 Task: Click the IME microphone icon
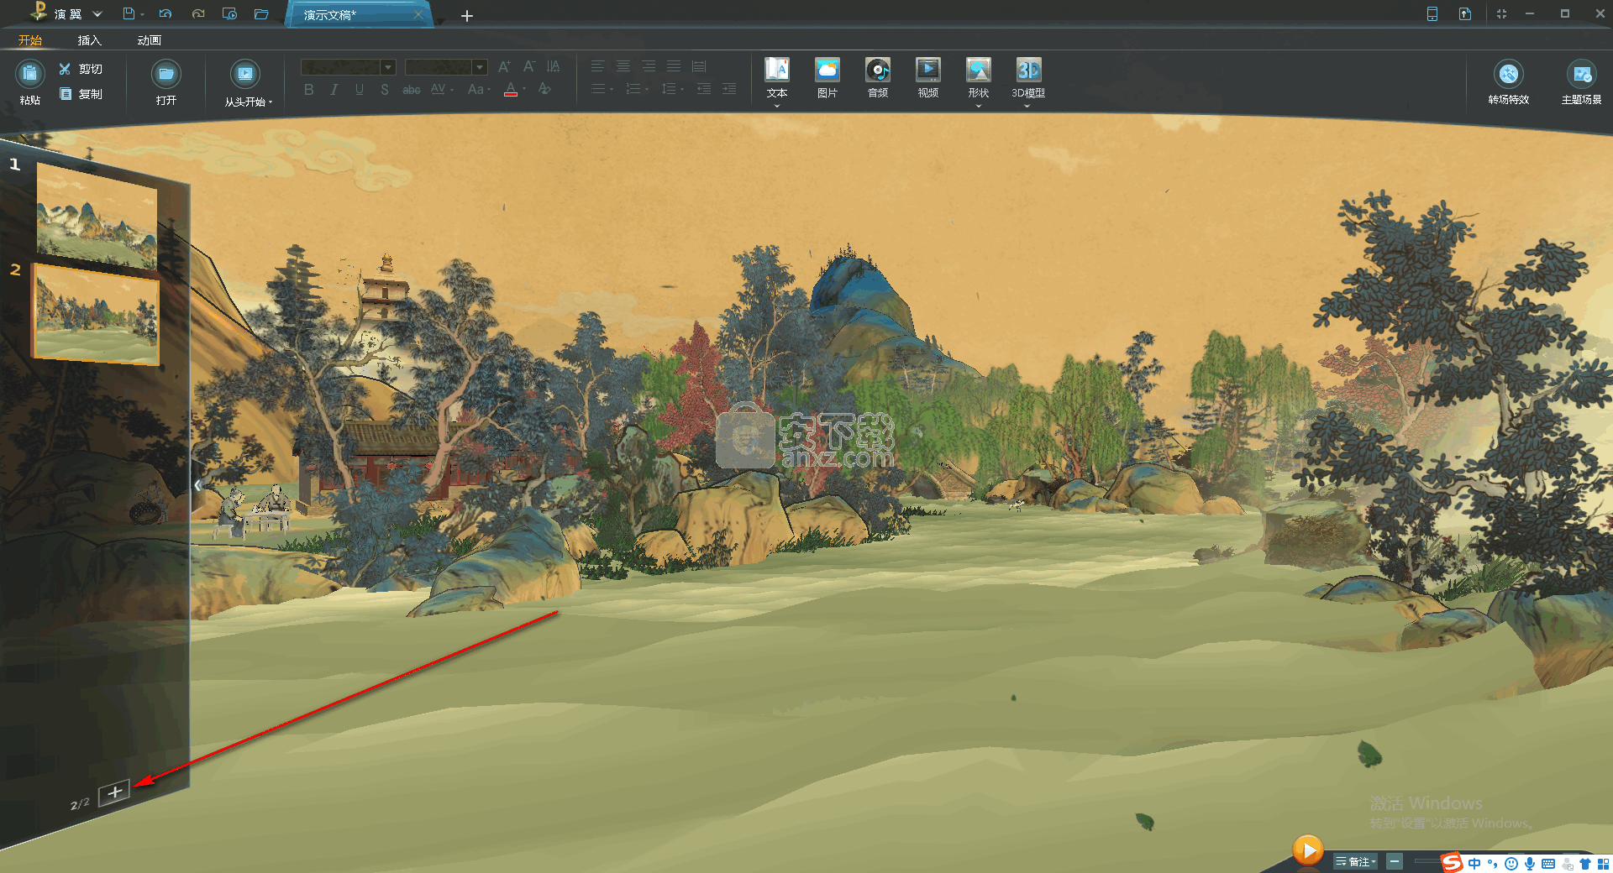pyautogui.click(x=1530, y=863)
